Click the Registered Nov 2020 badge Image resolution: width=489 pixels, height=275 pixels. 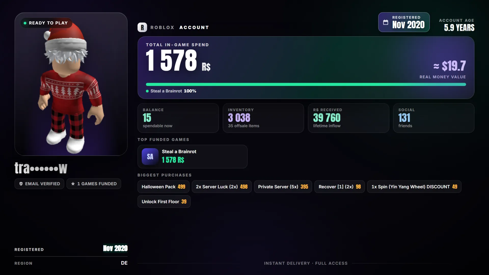coord(404,22)
